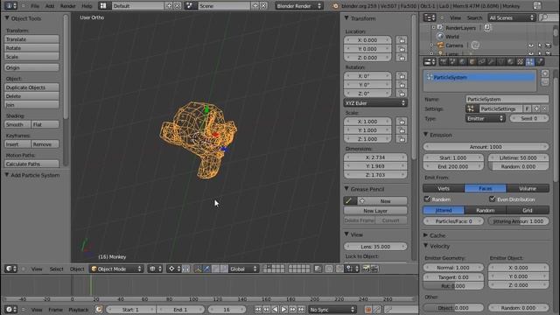Open the Render properties tab icon
Image resolution: width=560 pixels, height=315 pixels.
click(444, 62)
